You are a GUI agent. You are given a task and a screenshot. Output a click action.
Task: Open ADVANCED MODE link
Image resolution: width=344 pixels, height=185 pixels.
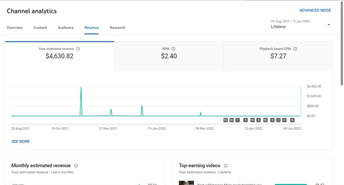(x=315, y=10)
